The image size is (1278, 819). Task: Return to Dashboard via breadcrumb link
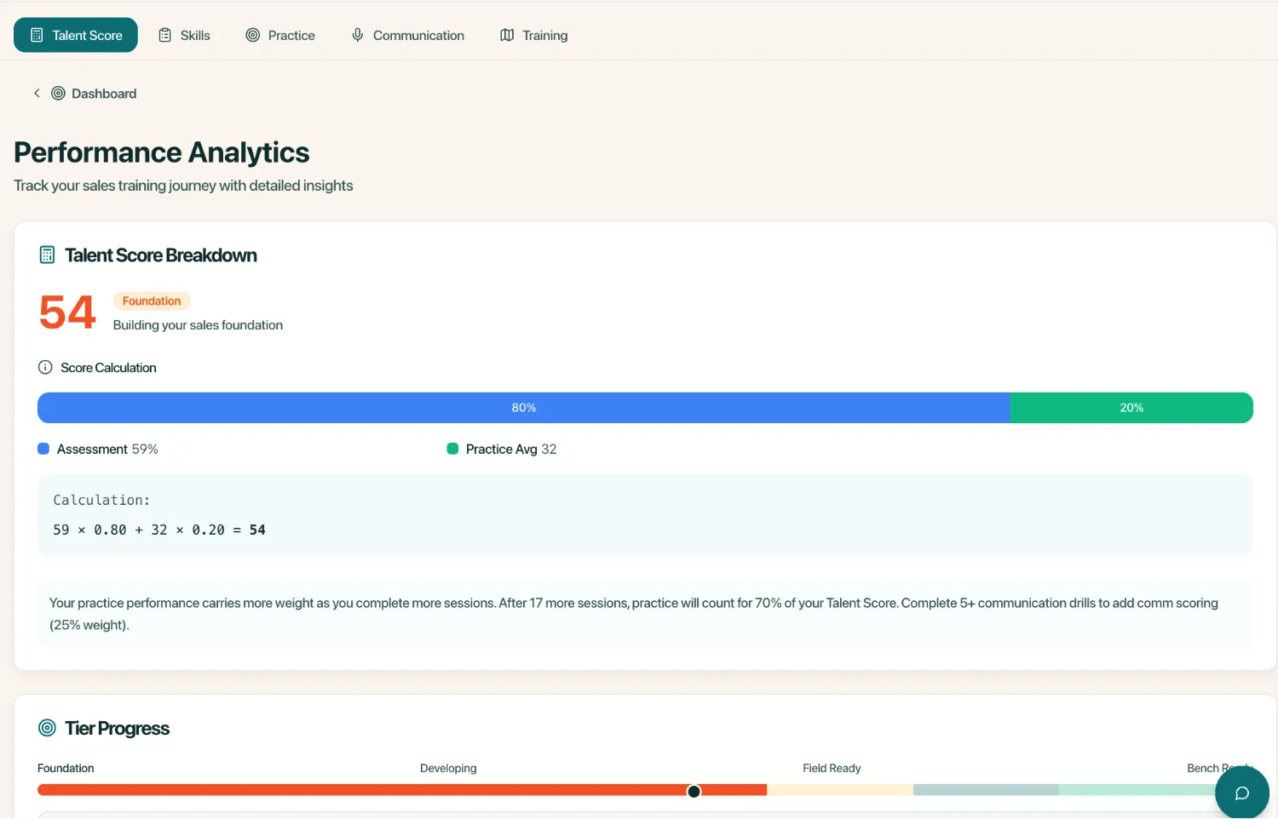pos(104,94)
